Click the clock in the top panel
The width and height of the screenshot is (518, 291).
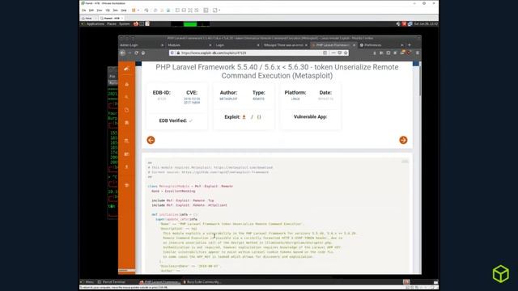coord(426,23)
